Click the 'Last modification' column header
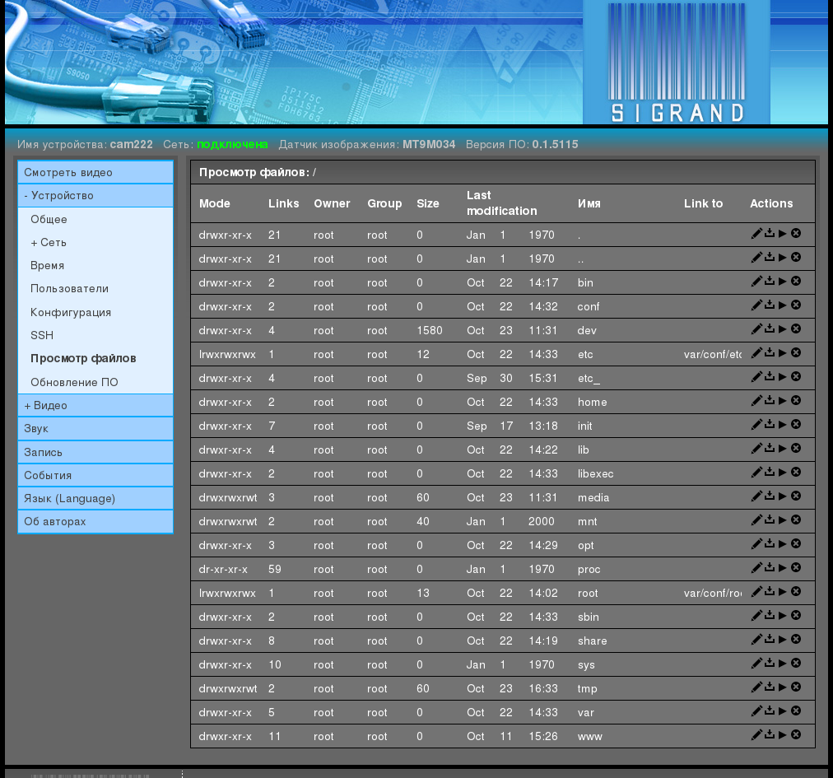833x778 pixels. (x=502, y=203)
